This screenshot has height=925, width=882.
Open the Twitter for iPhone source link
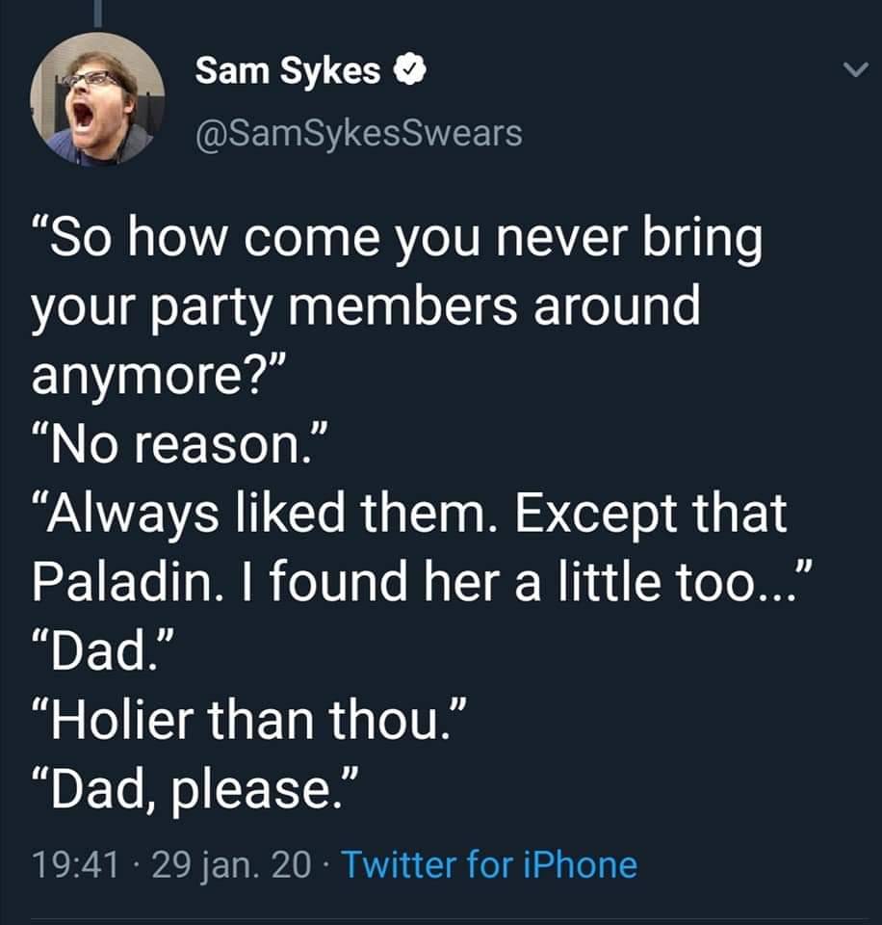(x=489, y=865)
